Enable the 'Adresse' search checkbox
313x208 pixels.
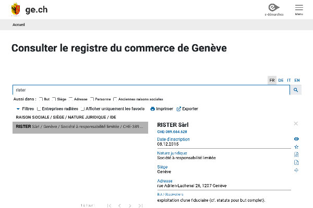click(x=70, y=99)
